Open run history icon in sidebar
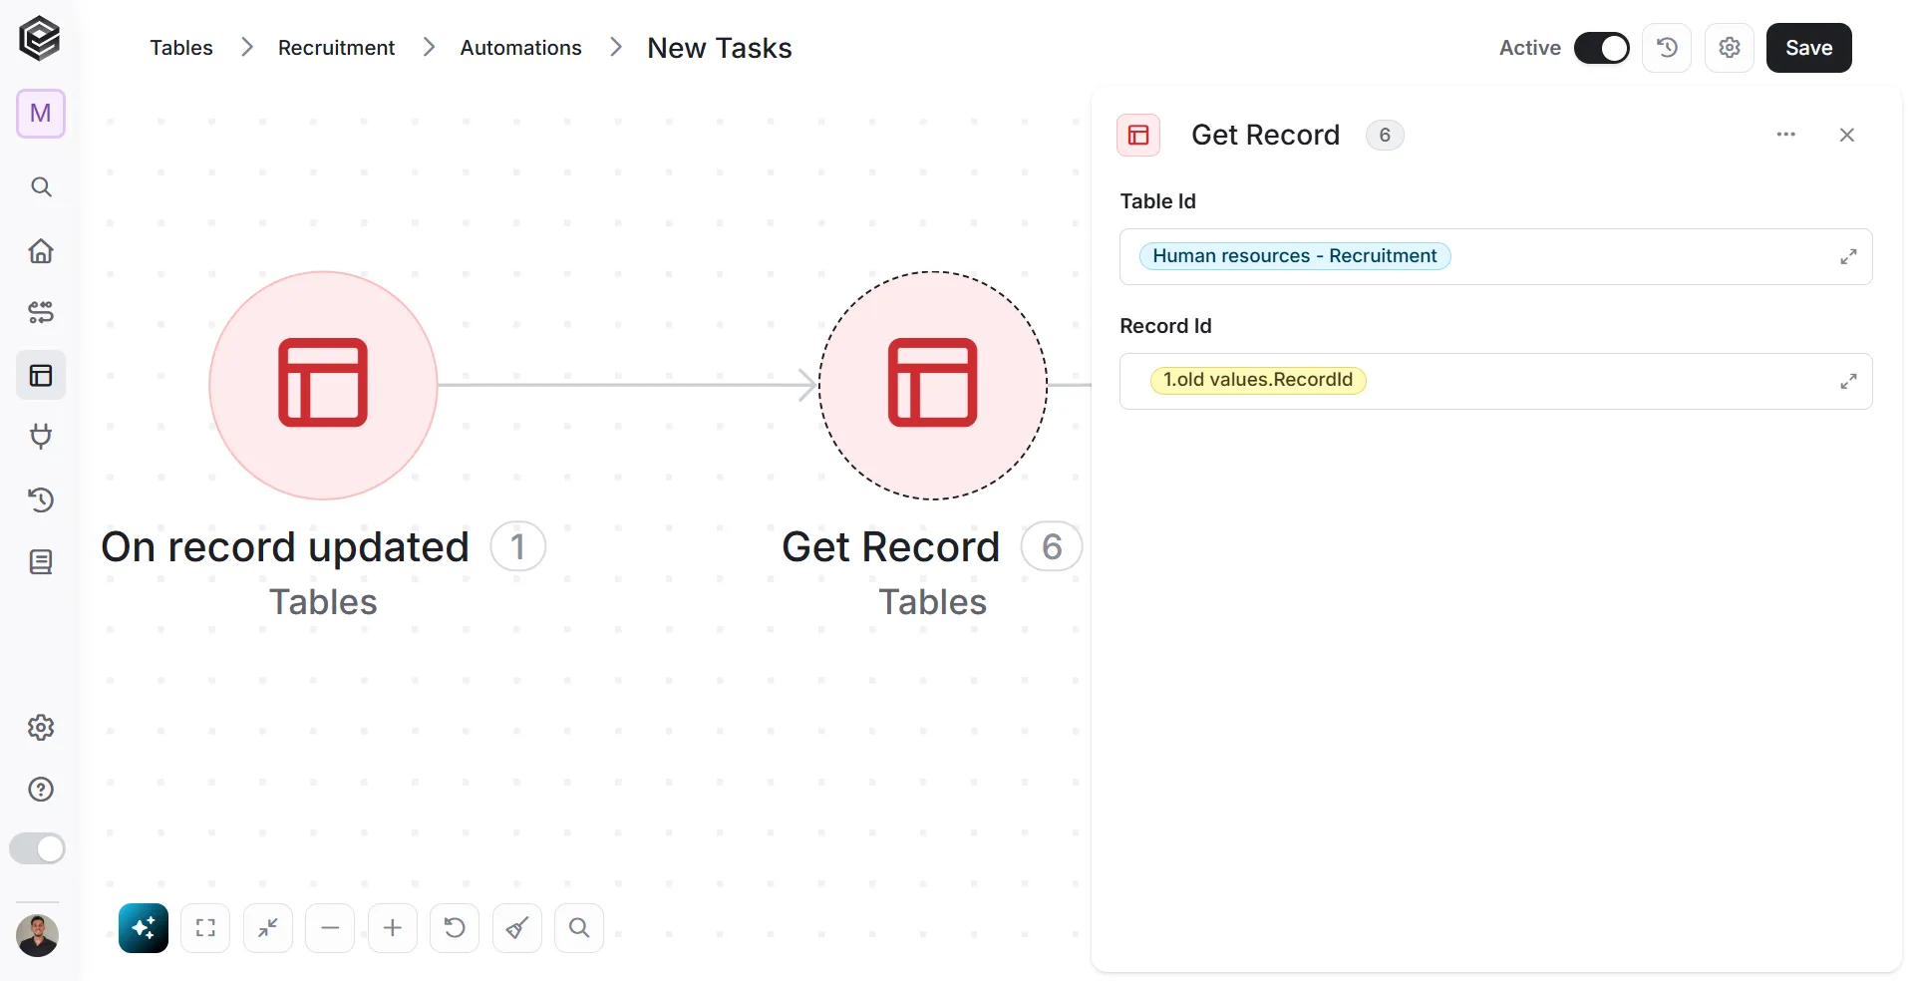 click(x=41, y=499)
